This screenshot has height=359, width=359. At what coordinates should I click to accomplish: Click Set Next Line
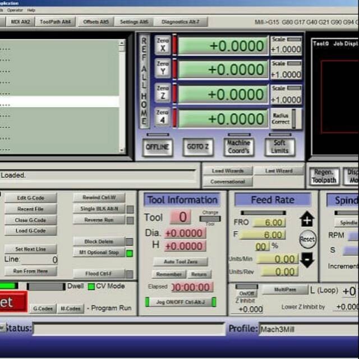tap(31, 249)
